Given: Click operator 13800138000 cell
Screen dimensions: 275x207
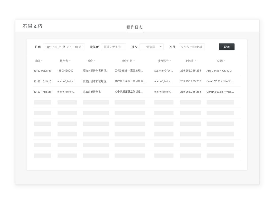Looking at the screenshot, I should point(65,71).
